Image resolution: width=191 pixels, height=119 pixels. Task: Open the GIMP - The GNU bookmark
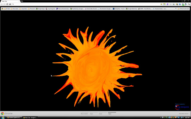(145, 9)
